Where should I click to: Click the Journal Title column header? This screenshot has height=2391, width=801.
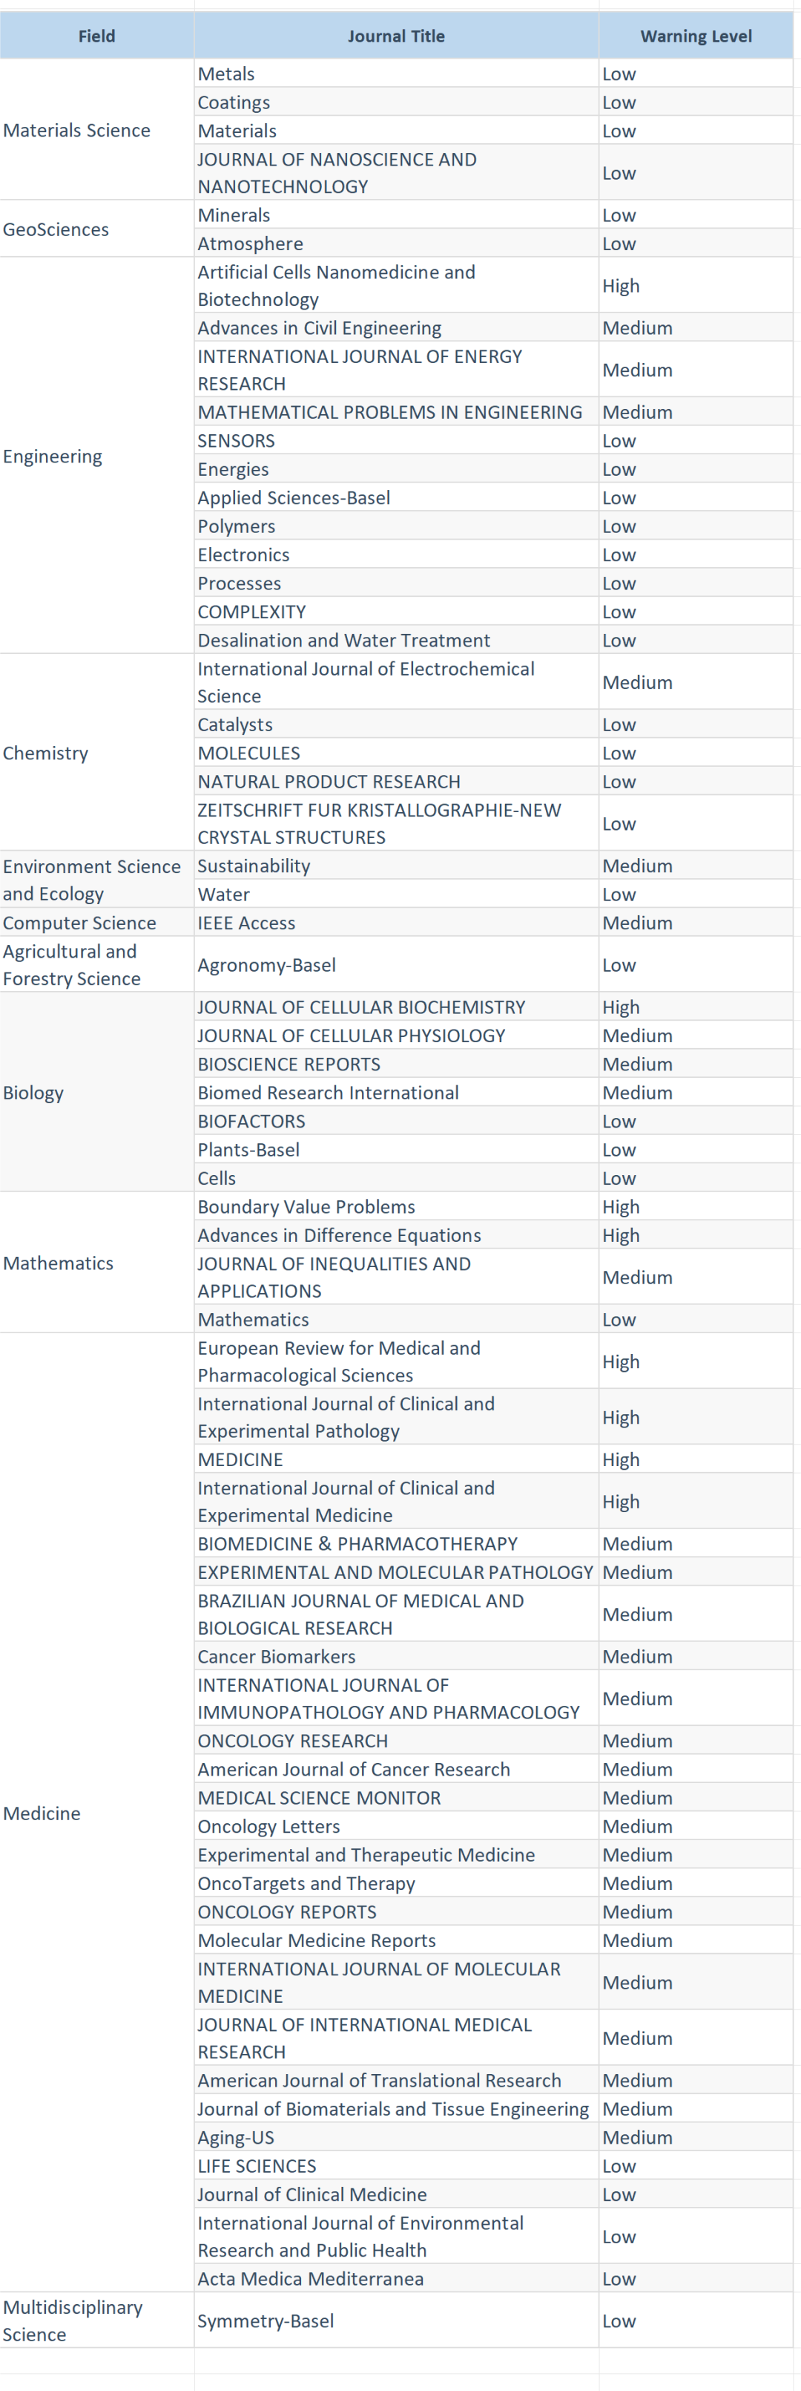tap(396, 36)
